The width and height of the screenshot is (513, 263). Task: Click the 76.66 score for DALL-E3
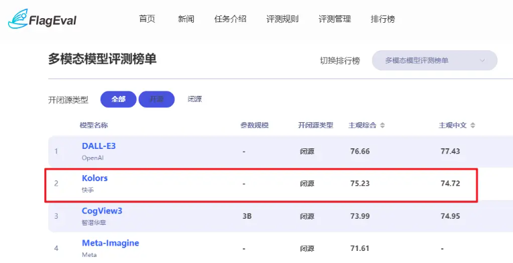tap(360, 152)
